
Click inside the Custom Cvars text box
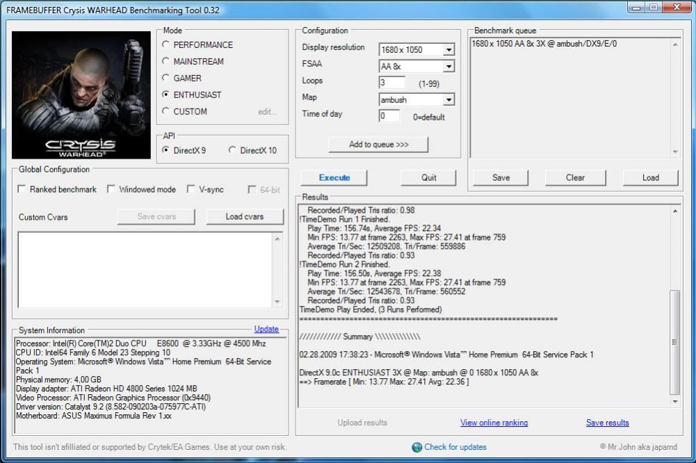(x=145, y=270)
